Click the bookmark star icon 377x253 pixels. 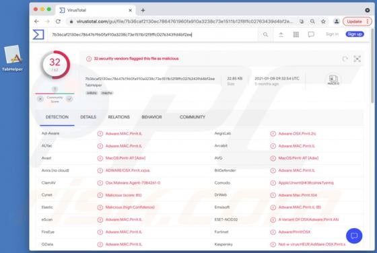coord(323,22)
